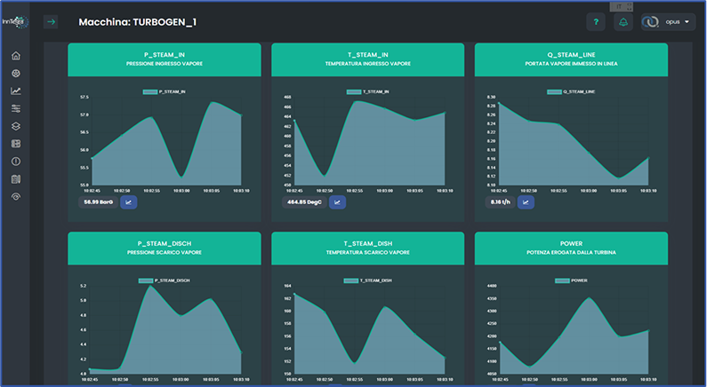Viewport: 707px width, 387px height.
Task: Click 'PRESSIONE SCARICO VAPORE' subtitle
Action: [165, 252]
